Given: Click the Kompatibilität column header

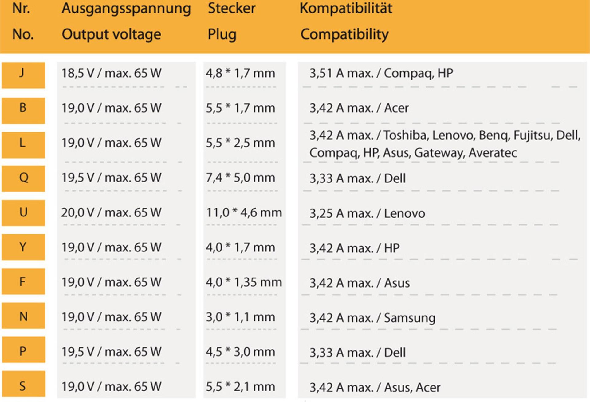Looking at the screenshot, I should tap(346, 9).
